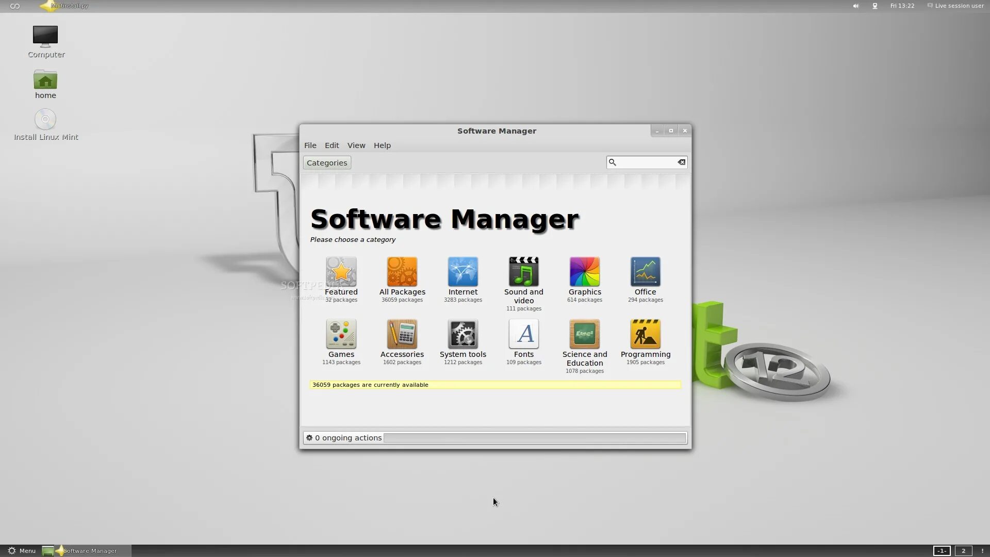Image resolution: width=990 pixels, height=557 pixels.
Task: Open the Accessories calculator icon
Action: pos(402,334)
